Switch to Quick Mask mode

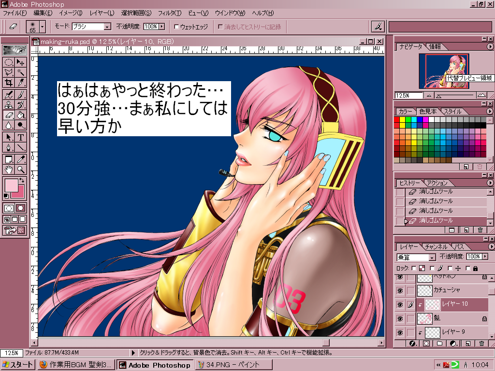tap(20, 208)
